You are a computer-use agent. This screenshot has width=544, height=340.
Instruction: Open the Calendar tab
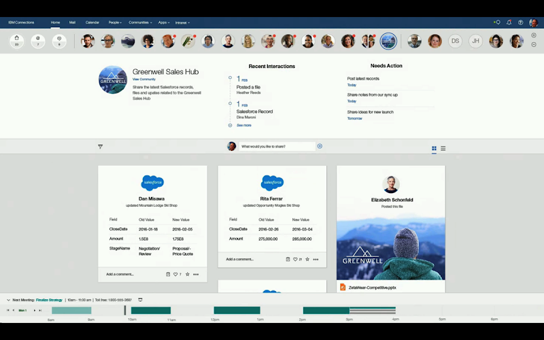92,22
